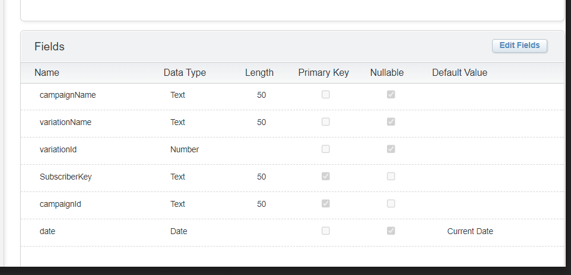Toggle Nullable checkbox for campaignId

click(x=391, y=204)
